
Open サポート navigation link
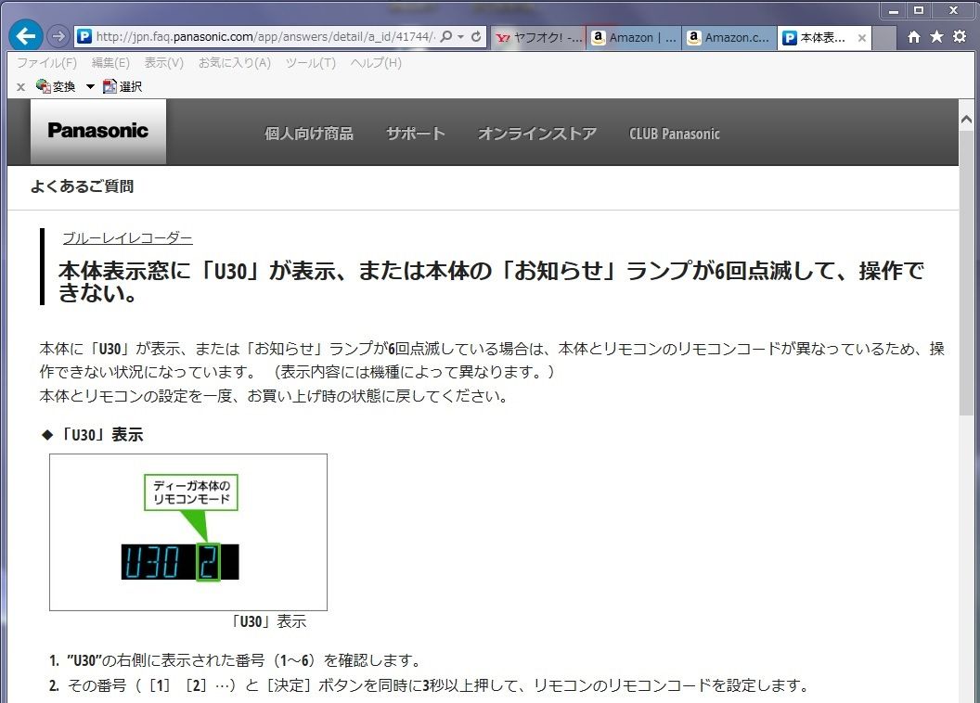pyautogui.click(x=416, y=134)
